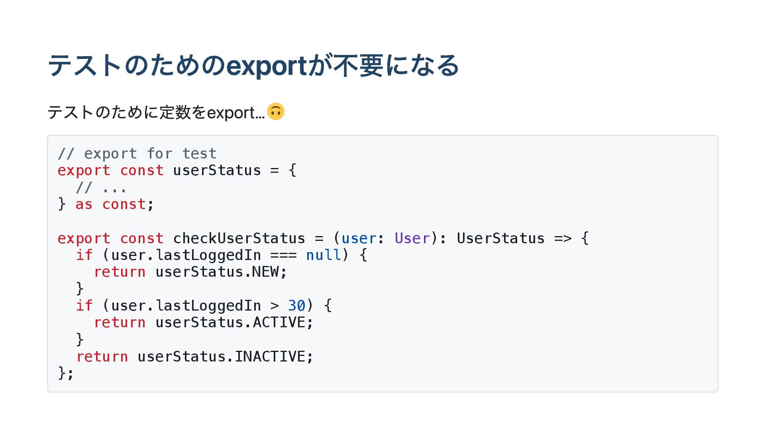Click userStatus.ACTIVE in the return statement
This screenshot has width=765, height=430.
point(234,322)
